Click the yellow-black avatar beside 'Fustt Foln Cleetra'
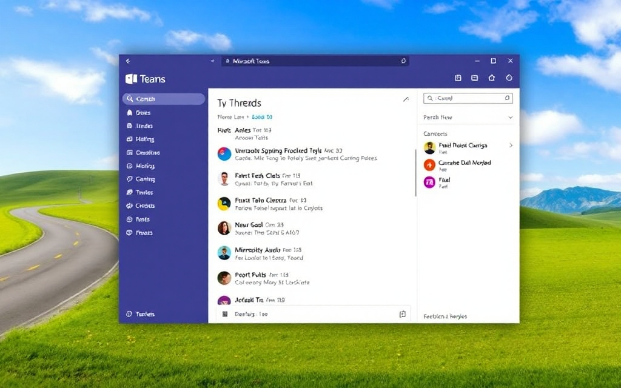This screenshot has height=388, width=621. pyautogui.click(x=224, y=204)
